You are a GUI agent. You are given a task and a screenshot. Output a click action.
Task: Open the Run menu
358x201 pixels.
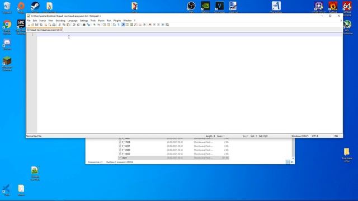click(x=109, y=21)
